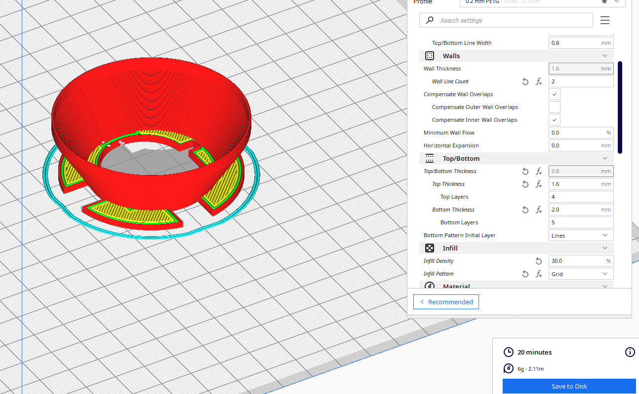639x394 pixels.
Task: Show print info via the info icon
Action: point(630,352)
